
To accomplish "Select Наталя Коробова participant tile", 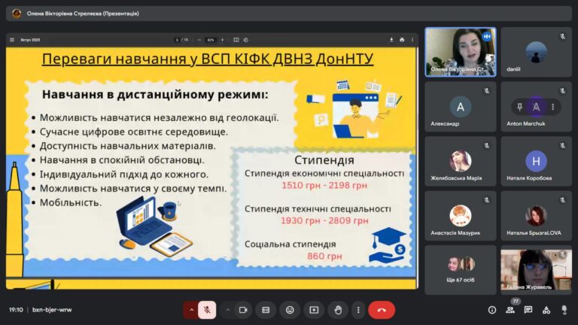I will (x=537, y=161).
